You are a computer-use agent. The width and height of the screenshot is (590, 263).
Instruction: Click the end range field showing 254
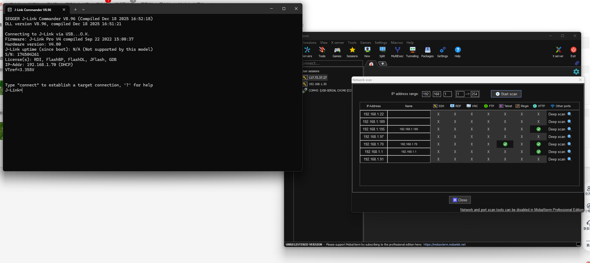pyautogui.click(x=475, y=94)
